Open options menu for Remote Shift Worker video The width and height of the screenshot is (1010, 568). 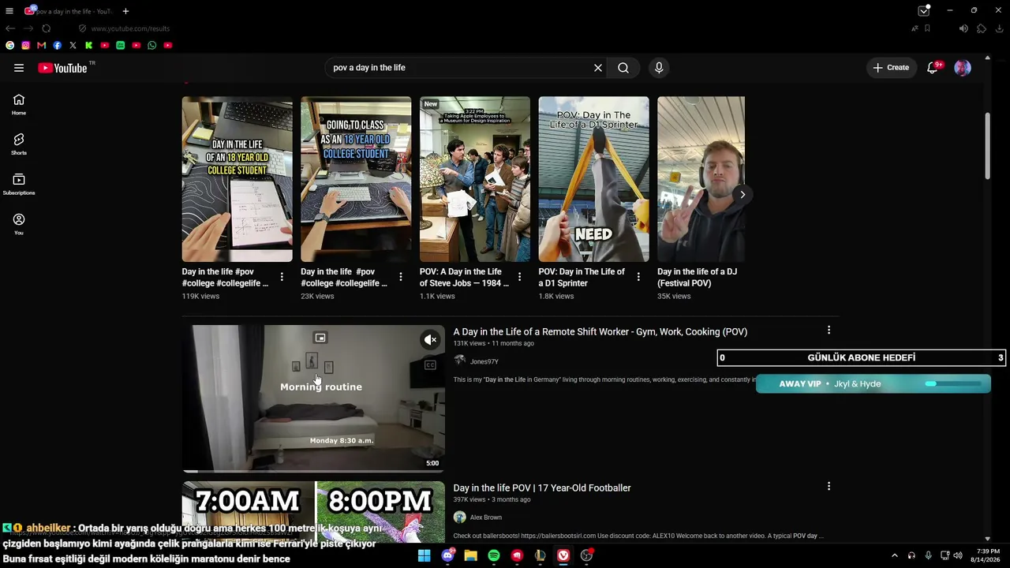coord(829,330)
